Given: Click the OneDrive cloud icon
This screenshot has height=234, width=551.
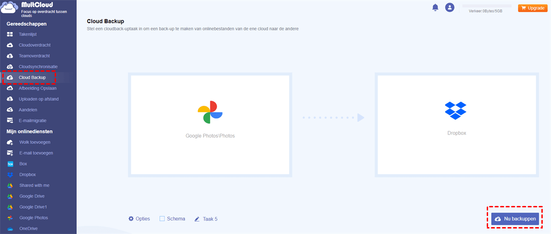Looking at the screenshot, I should tap(10, 228).
